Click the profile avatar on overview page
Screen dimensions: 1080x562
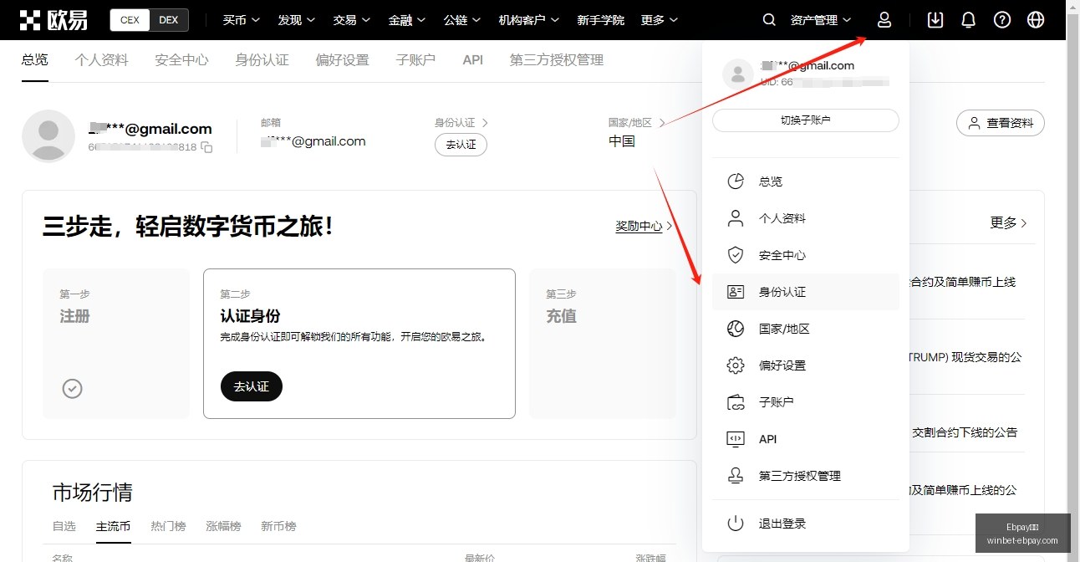click(x=48, y=135)
